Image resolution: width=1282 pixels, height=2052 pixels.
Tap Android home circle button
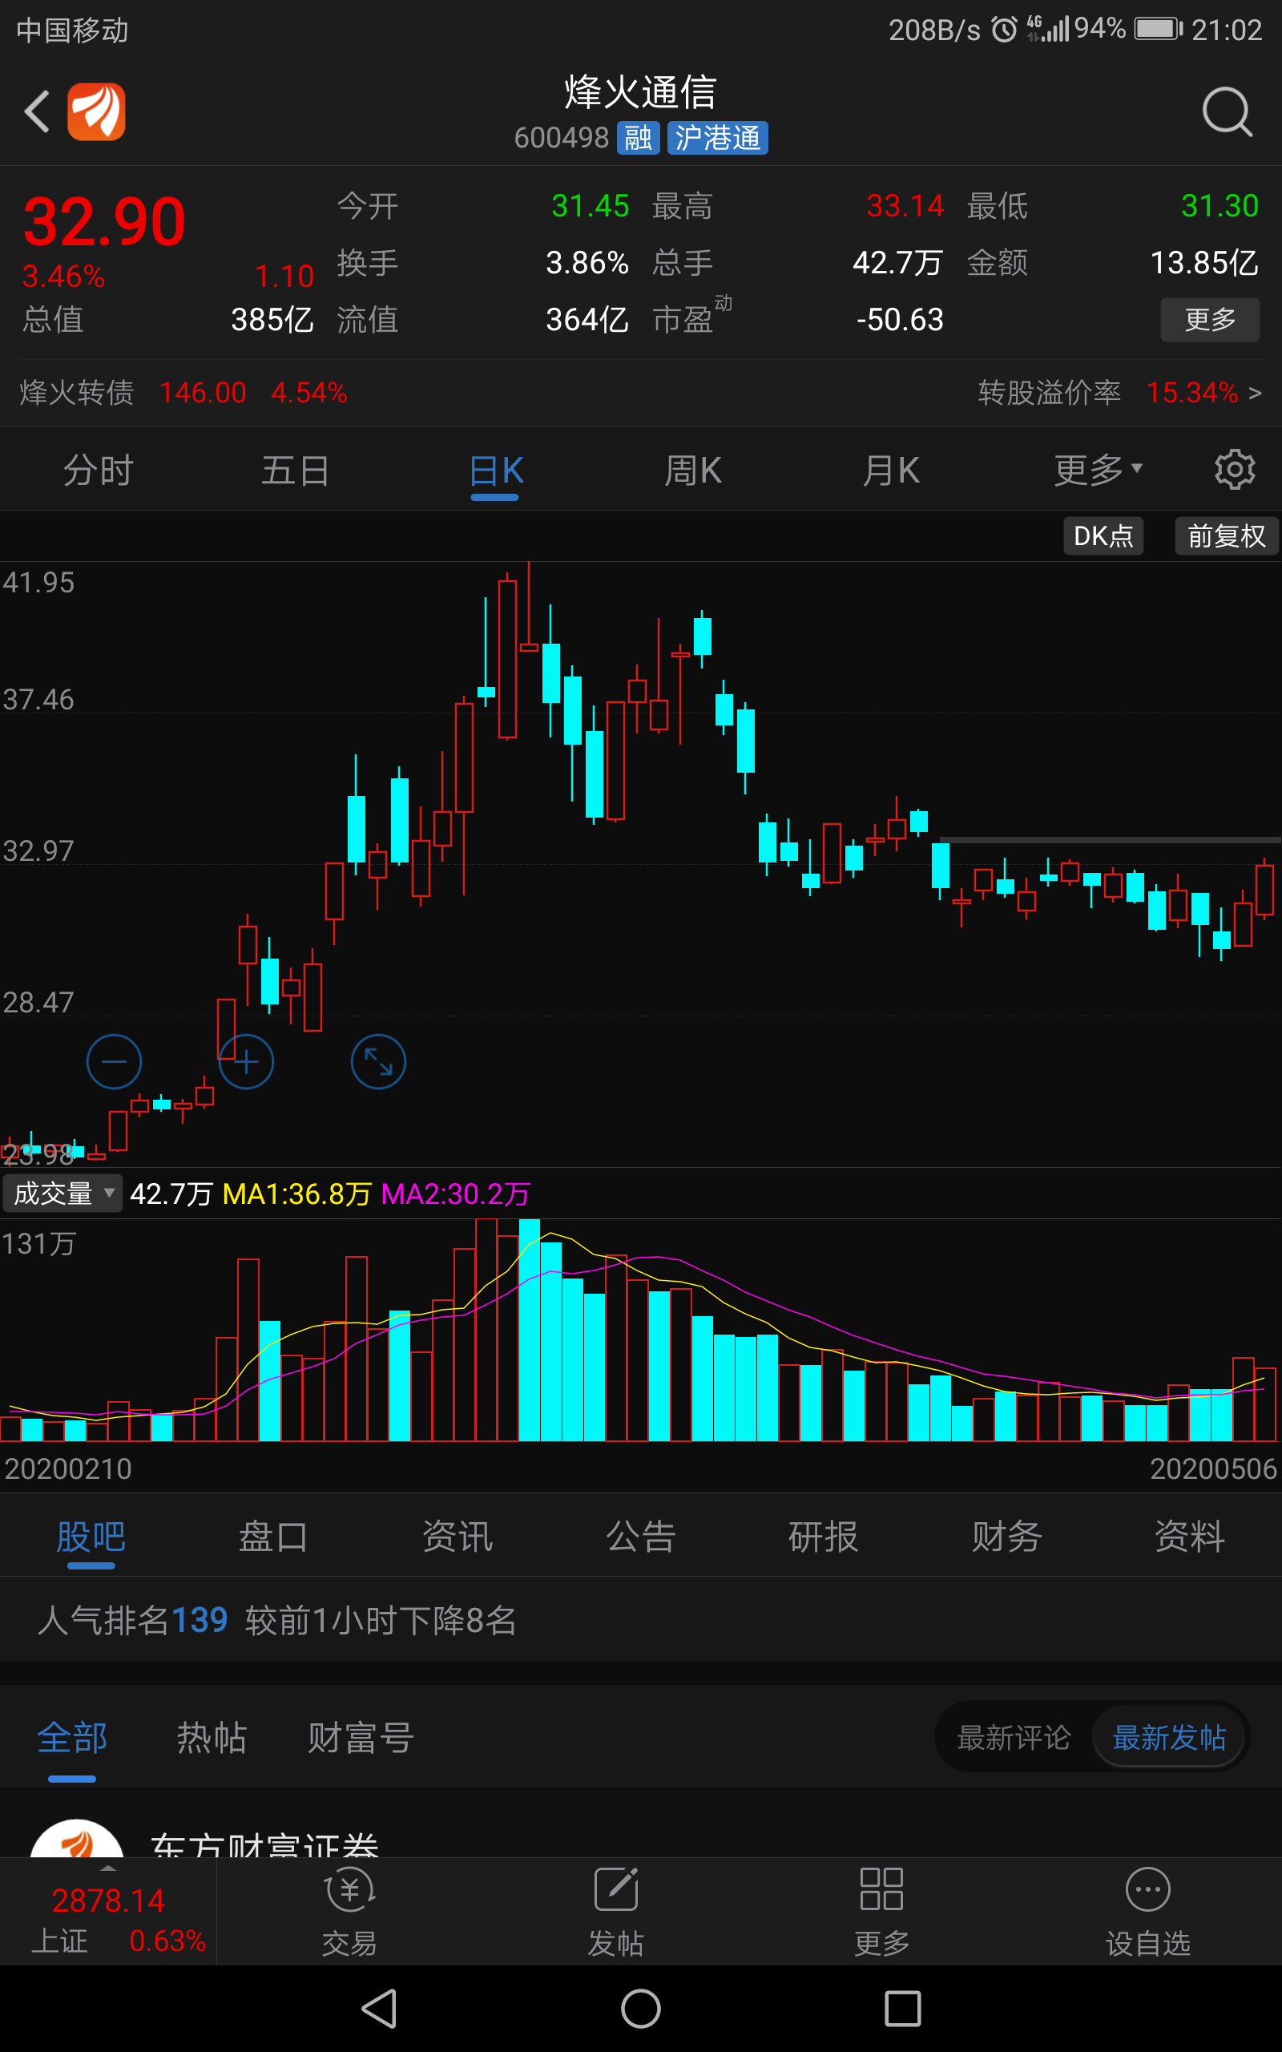tap(641, 2008)
